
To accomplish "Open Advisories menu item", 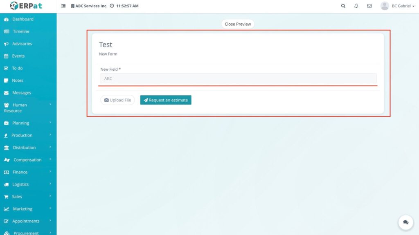I will pyautogui.click(x=22, y=44).
